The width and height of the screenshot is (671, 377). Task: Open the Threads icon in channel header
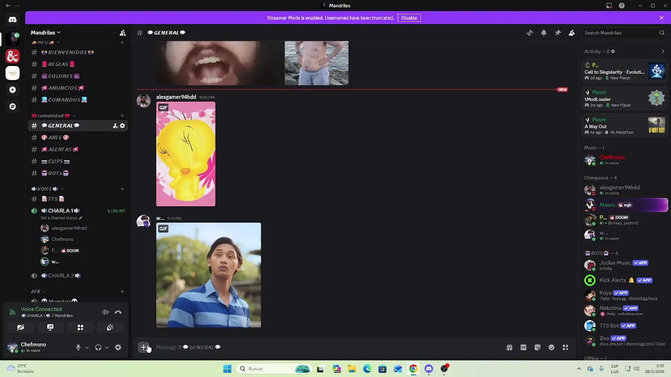click(x=529, y=32)
